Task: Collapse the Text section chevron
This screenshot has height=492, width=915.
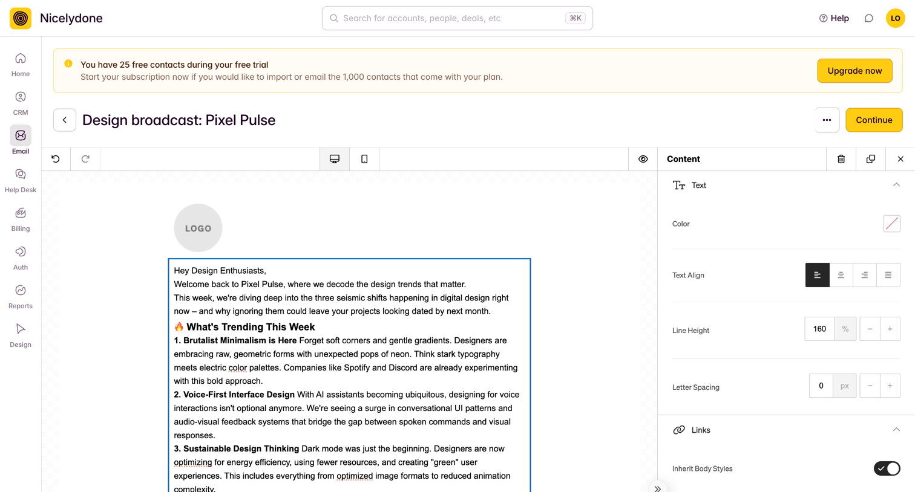Action: point(896,185)
